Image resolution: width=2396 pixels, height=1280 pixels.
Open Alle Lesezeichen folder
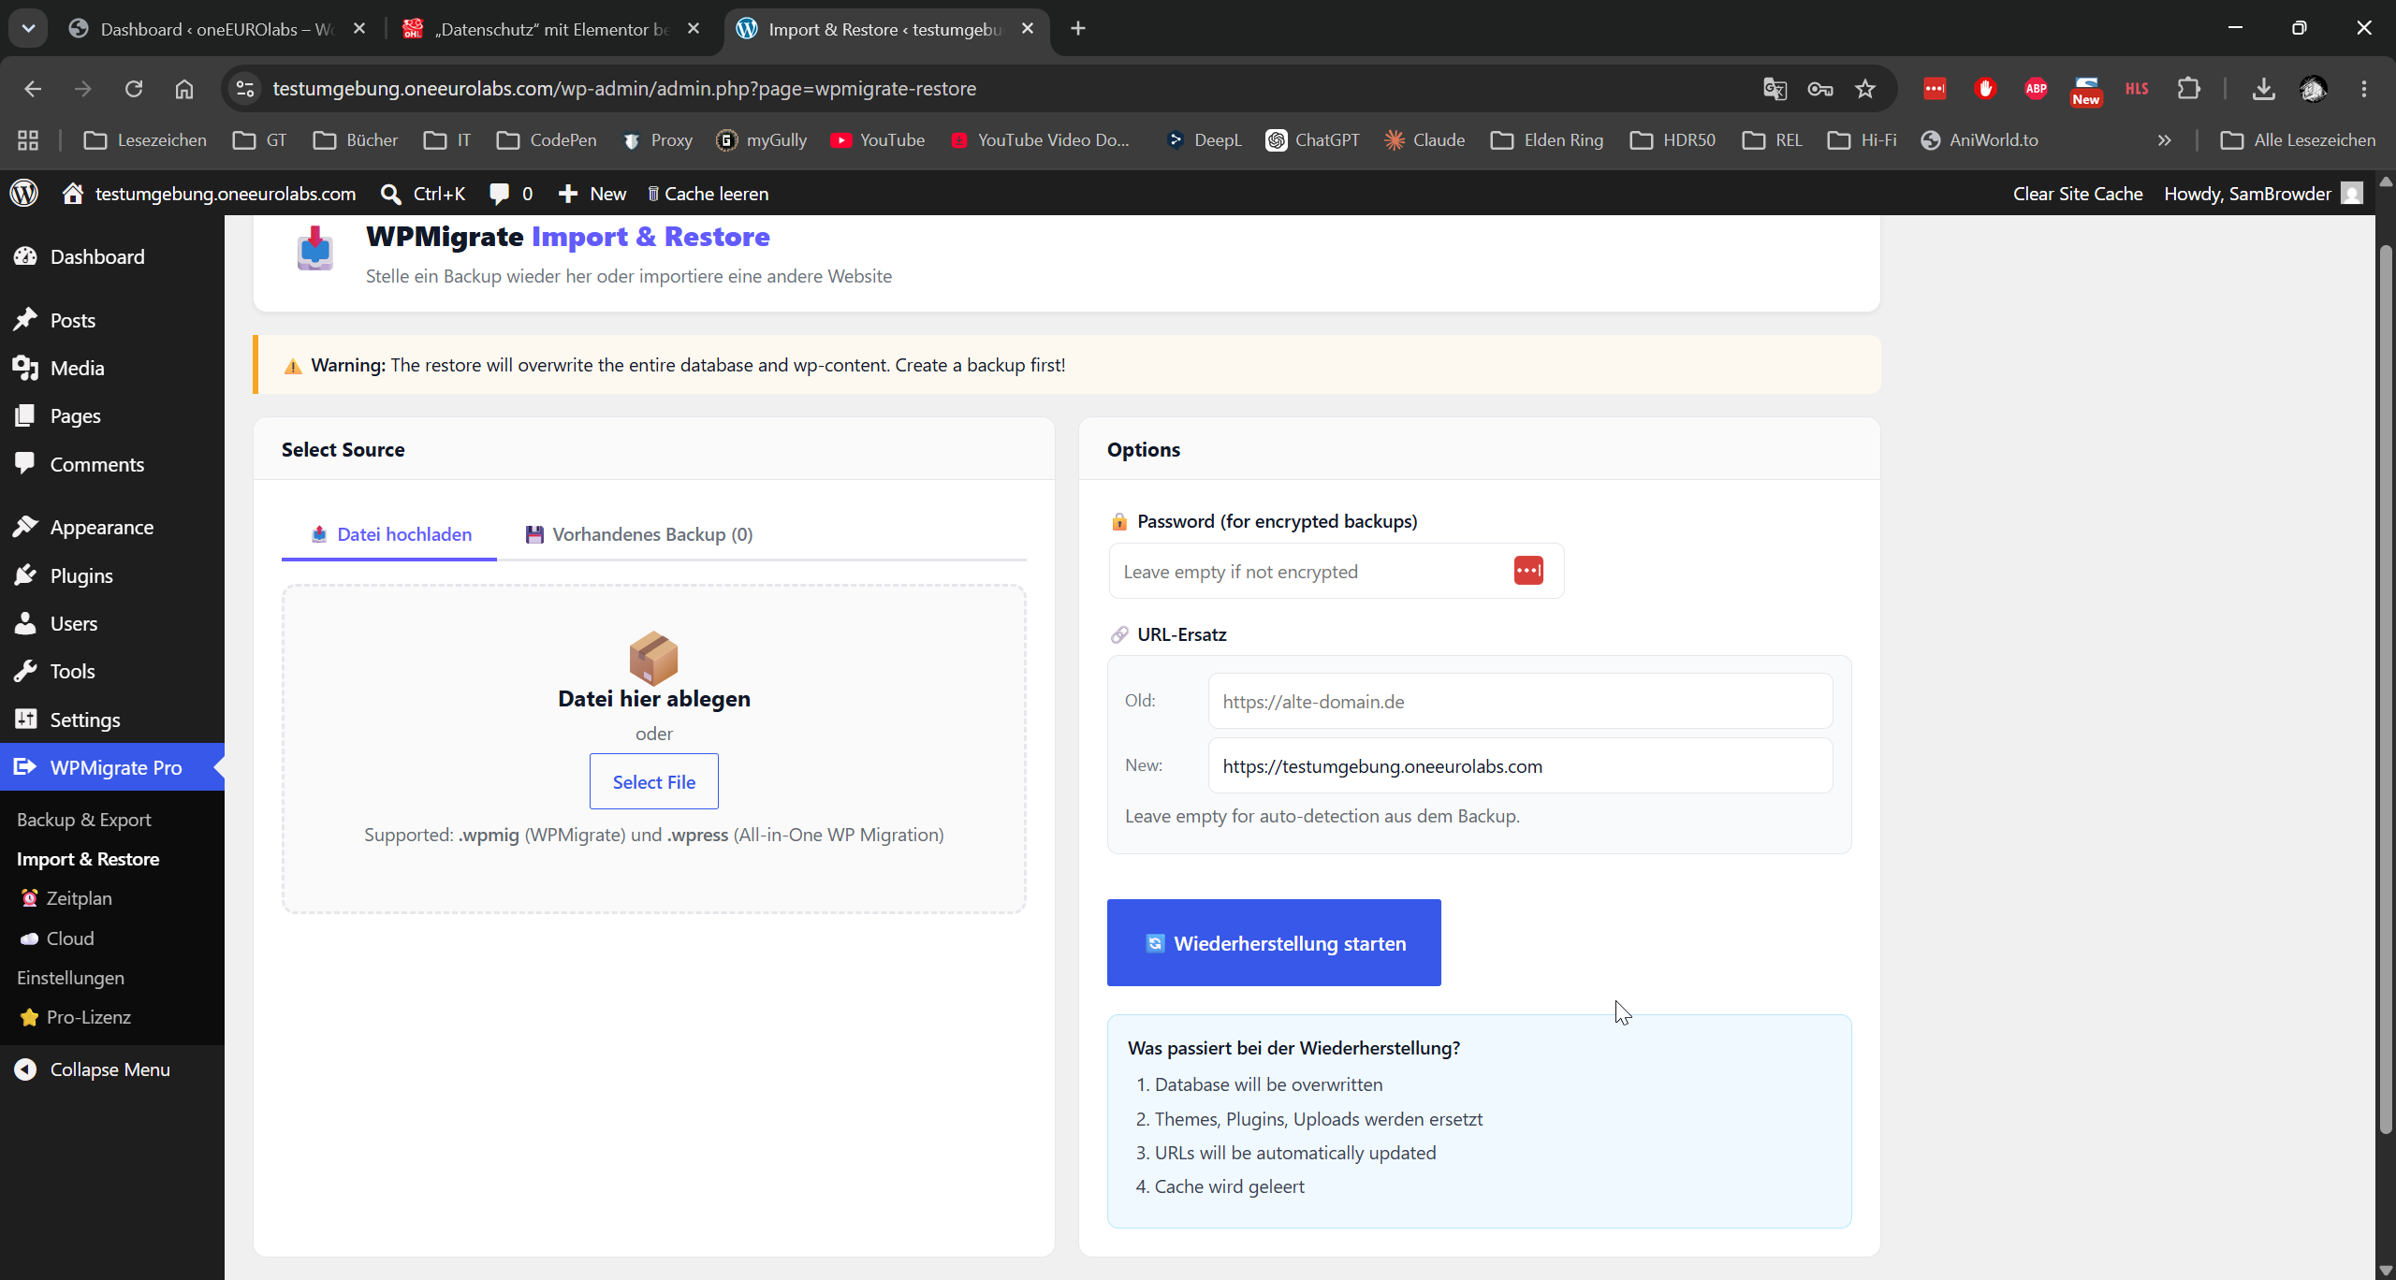[2298, 140]
